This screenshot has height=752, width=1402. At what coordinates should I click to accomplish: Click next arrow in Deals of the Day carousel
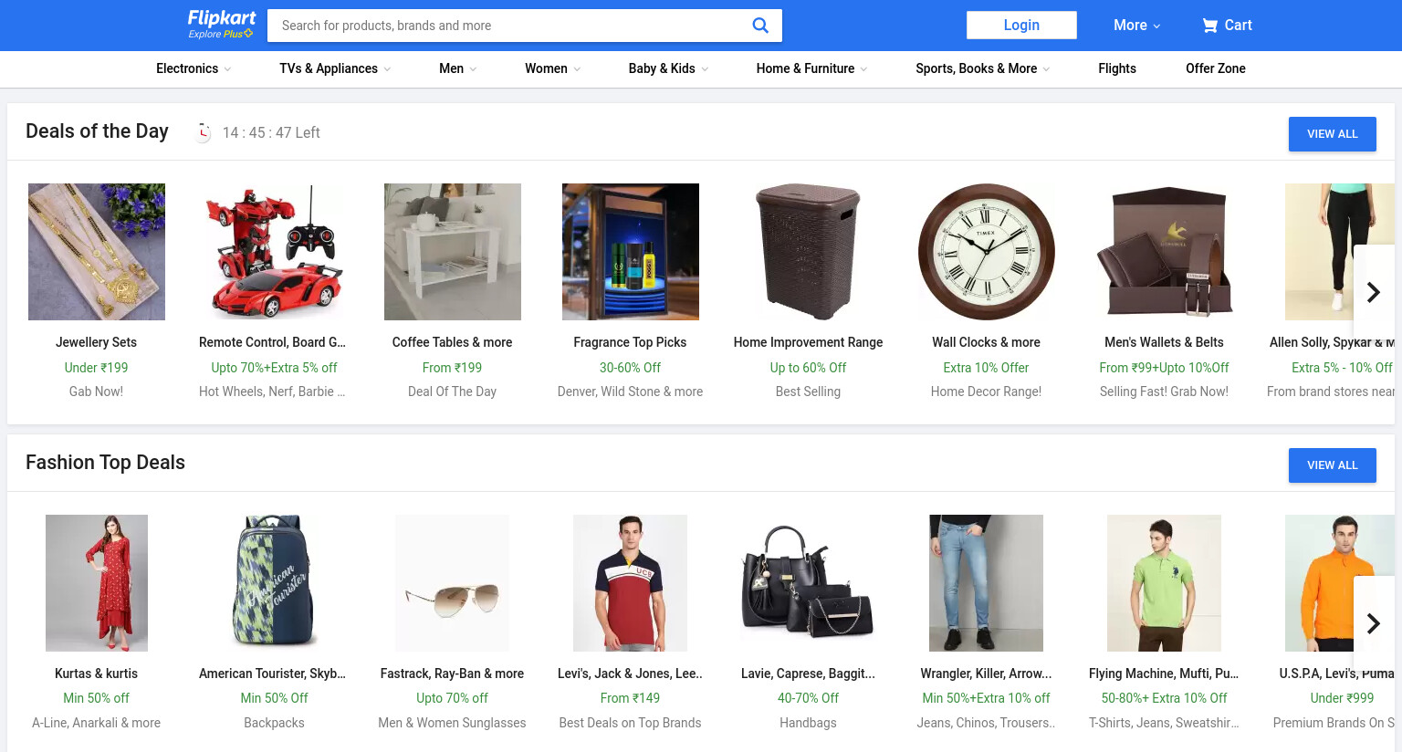point(1374,292)
